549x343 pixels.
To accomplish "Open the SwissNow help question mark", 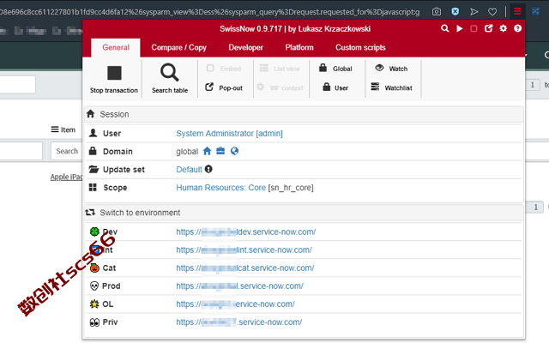I will 517,28.
